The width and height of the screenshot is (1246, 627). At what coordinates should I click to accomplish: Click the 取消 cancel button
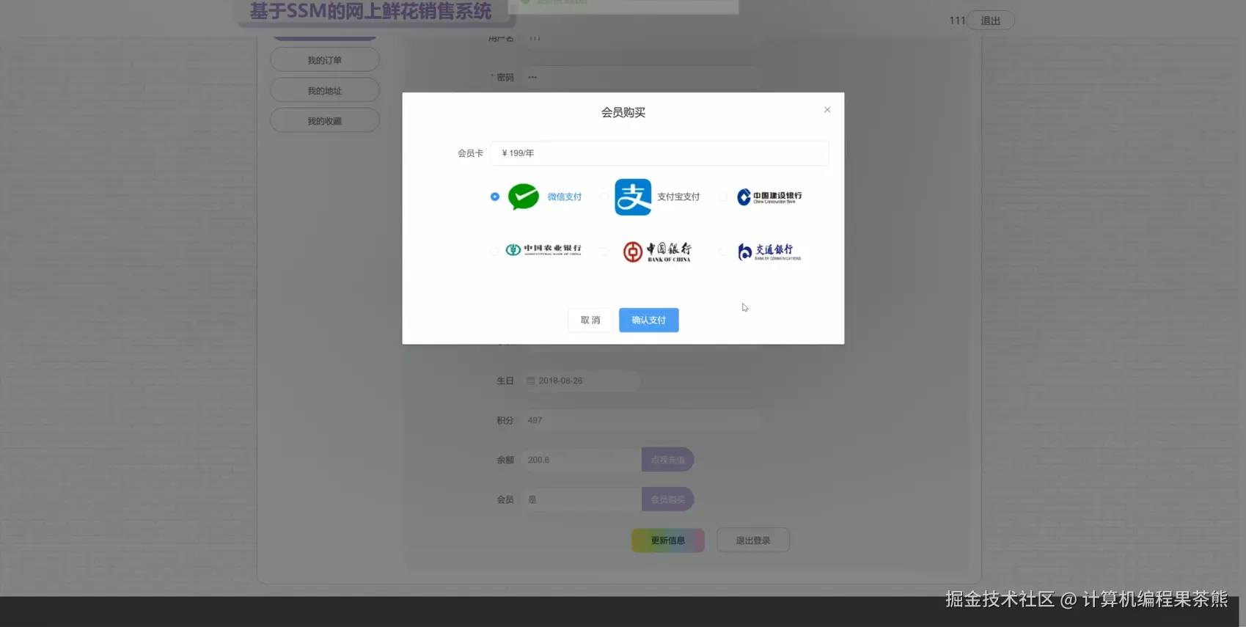pos(590,320)
